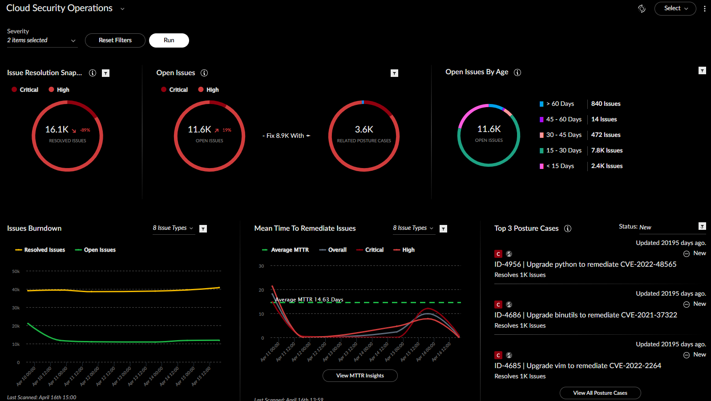Open filter icon on Top 3 Posture Cases
This screenshot has width=711, height=401.
(x=702, y=226)
